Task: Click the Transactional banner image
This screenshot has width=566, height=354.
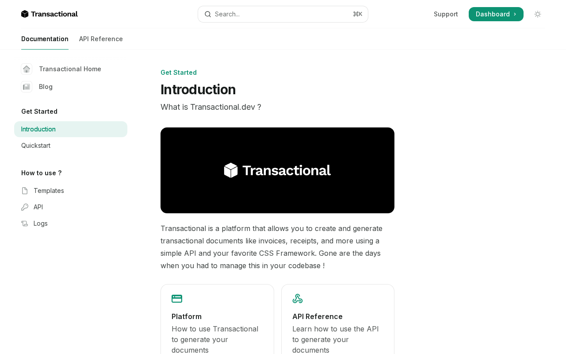Action: (277, 170)
